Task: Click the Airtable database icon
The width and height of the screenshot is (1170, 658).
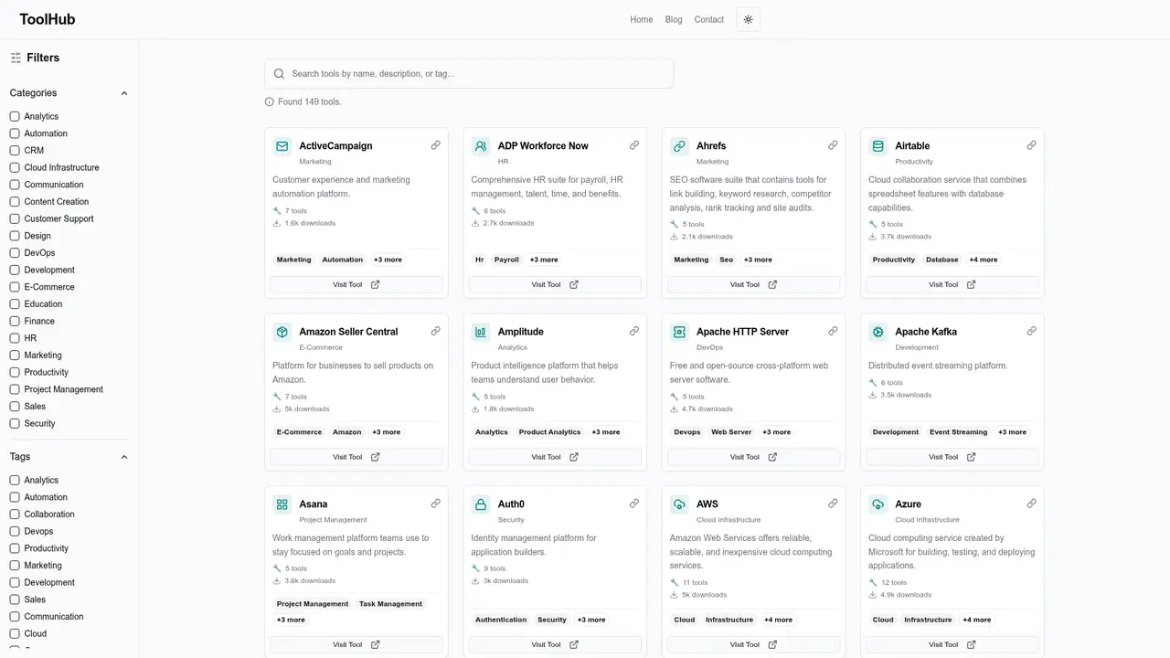Action: click(x=877, y=146)
